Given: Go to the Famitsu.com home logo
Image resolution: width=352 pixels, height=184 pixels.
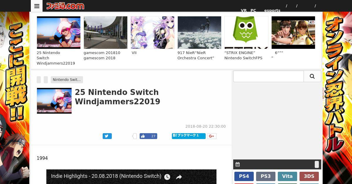Looking at the screenshot, I should pyautogui.click(x=65, y=6).
